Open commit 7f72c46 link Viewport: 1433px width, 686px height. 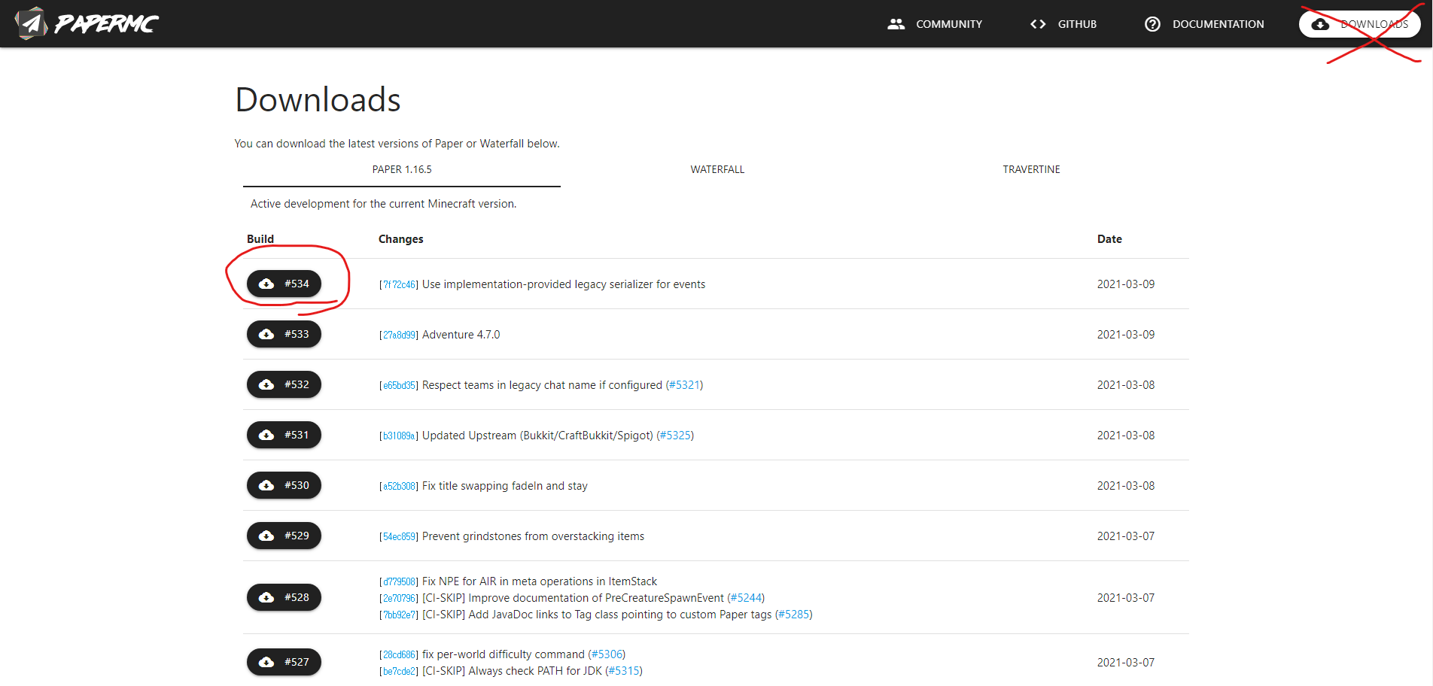[399, 285]
